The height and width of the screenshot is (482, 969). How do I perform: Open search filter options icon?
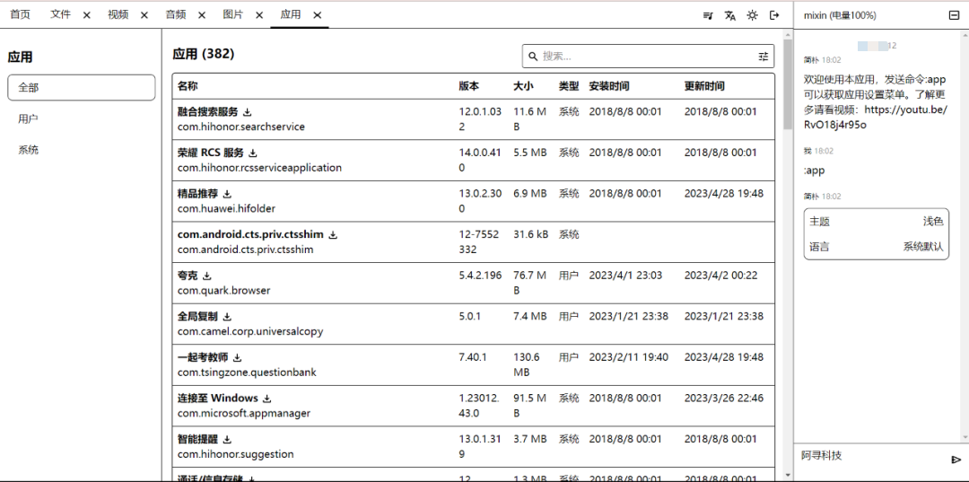[x=764, y=57]
